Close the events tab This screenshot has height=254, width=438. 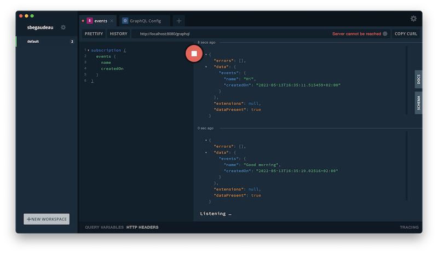(112, 21)
